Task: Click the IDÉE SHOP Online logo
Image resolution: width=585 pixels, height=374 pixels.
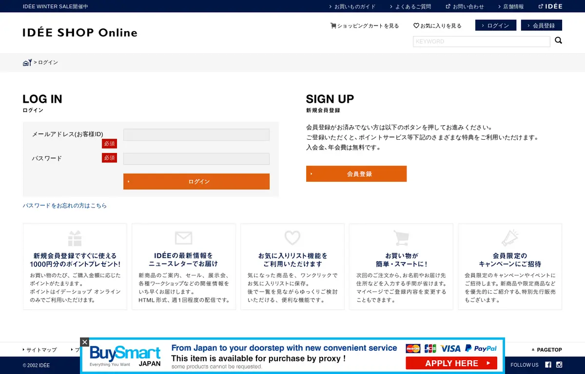Action: click(x=80, y=33)
